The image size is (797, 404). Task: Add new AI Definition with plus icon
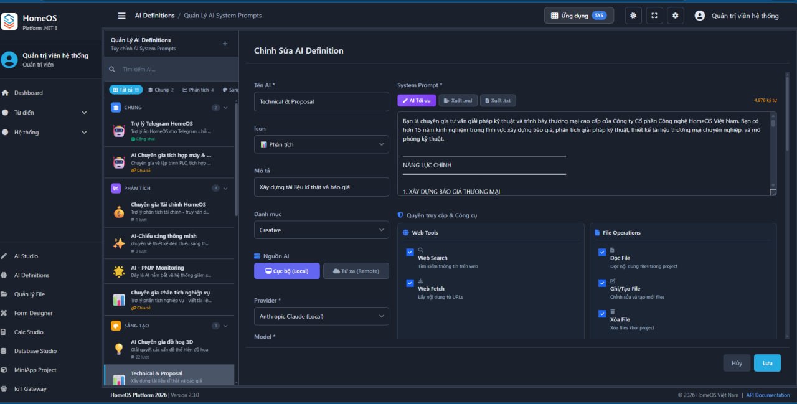(x=225, y=44)
